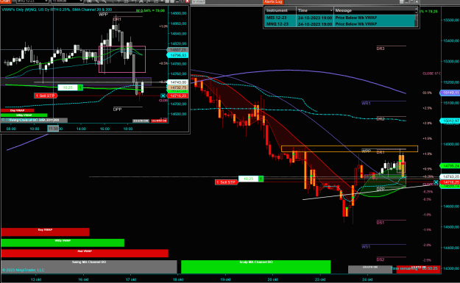Screen dimensions: 460x283
Task: Sort alerts by Time column
Action: click(315, 10)
